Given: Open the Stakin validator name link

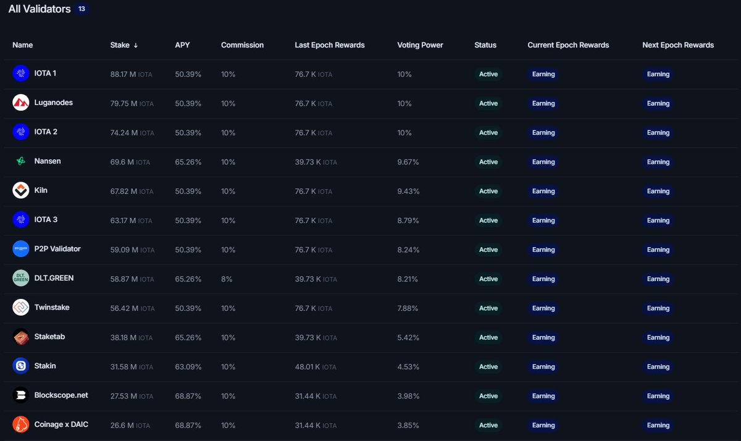Looking at the screenshot, I should pos(46,366).
